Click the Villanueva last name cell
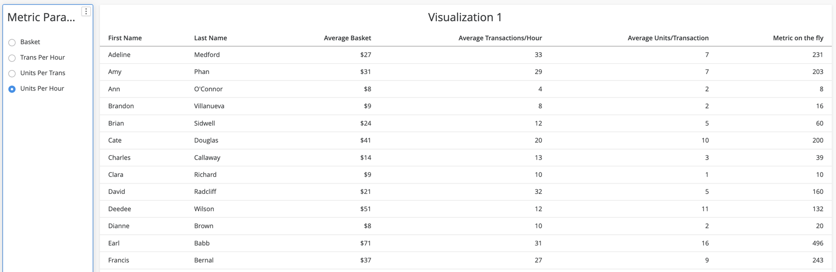Image resolution: width=836 pixels, height=272 pixels. (209, 106)
